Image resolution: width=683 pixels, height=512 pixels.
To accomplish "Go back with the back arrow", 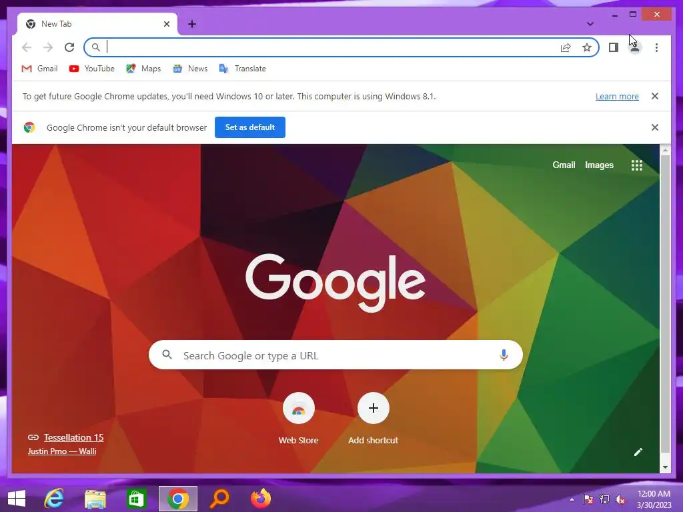I will coord(27,47).
